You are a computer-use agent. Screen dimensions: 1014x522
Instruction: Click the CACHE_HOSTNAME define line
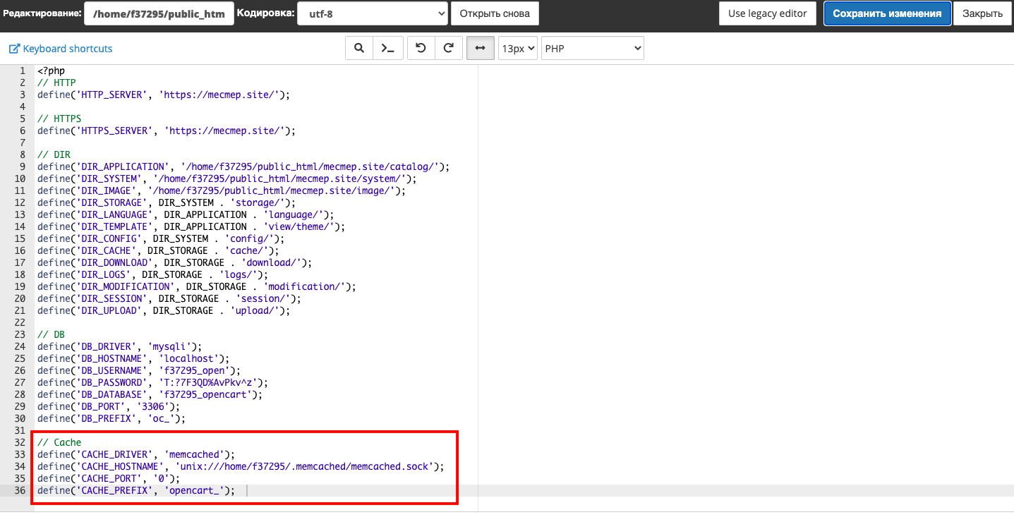click(241, 466)
